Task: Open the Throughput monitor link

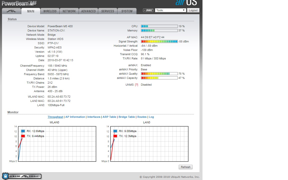Action: 55,117
